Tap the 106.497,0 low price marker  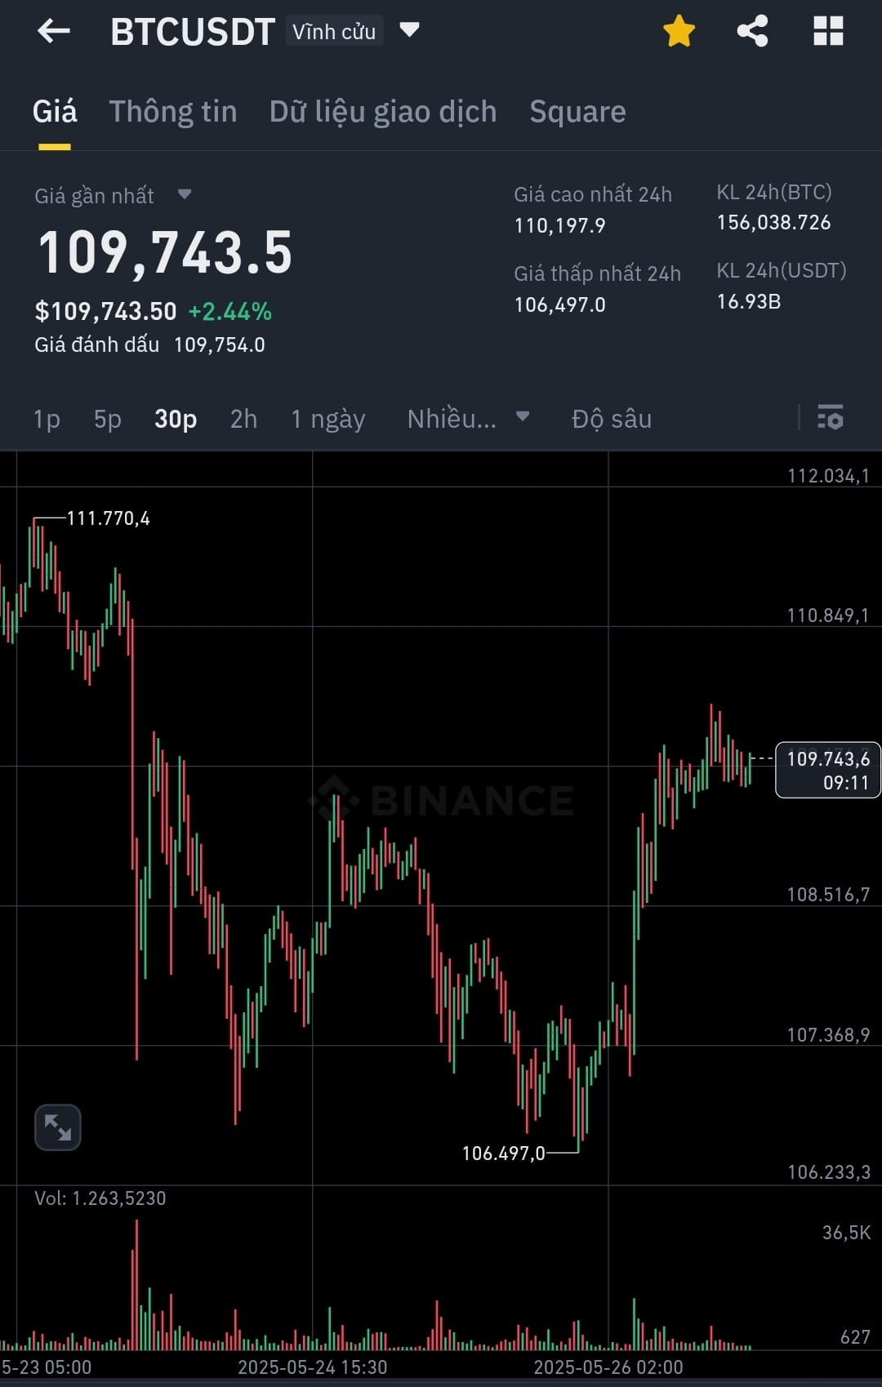click(x=503, y=1153)
